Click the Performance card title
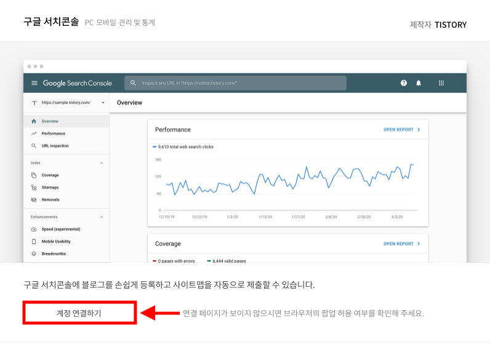The height and width of the screenshot is (344, 490). 173,130
